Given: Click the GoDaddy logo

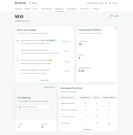Looking at the screenshot, I should [21, 3].
